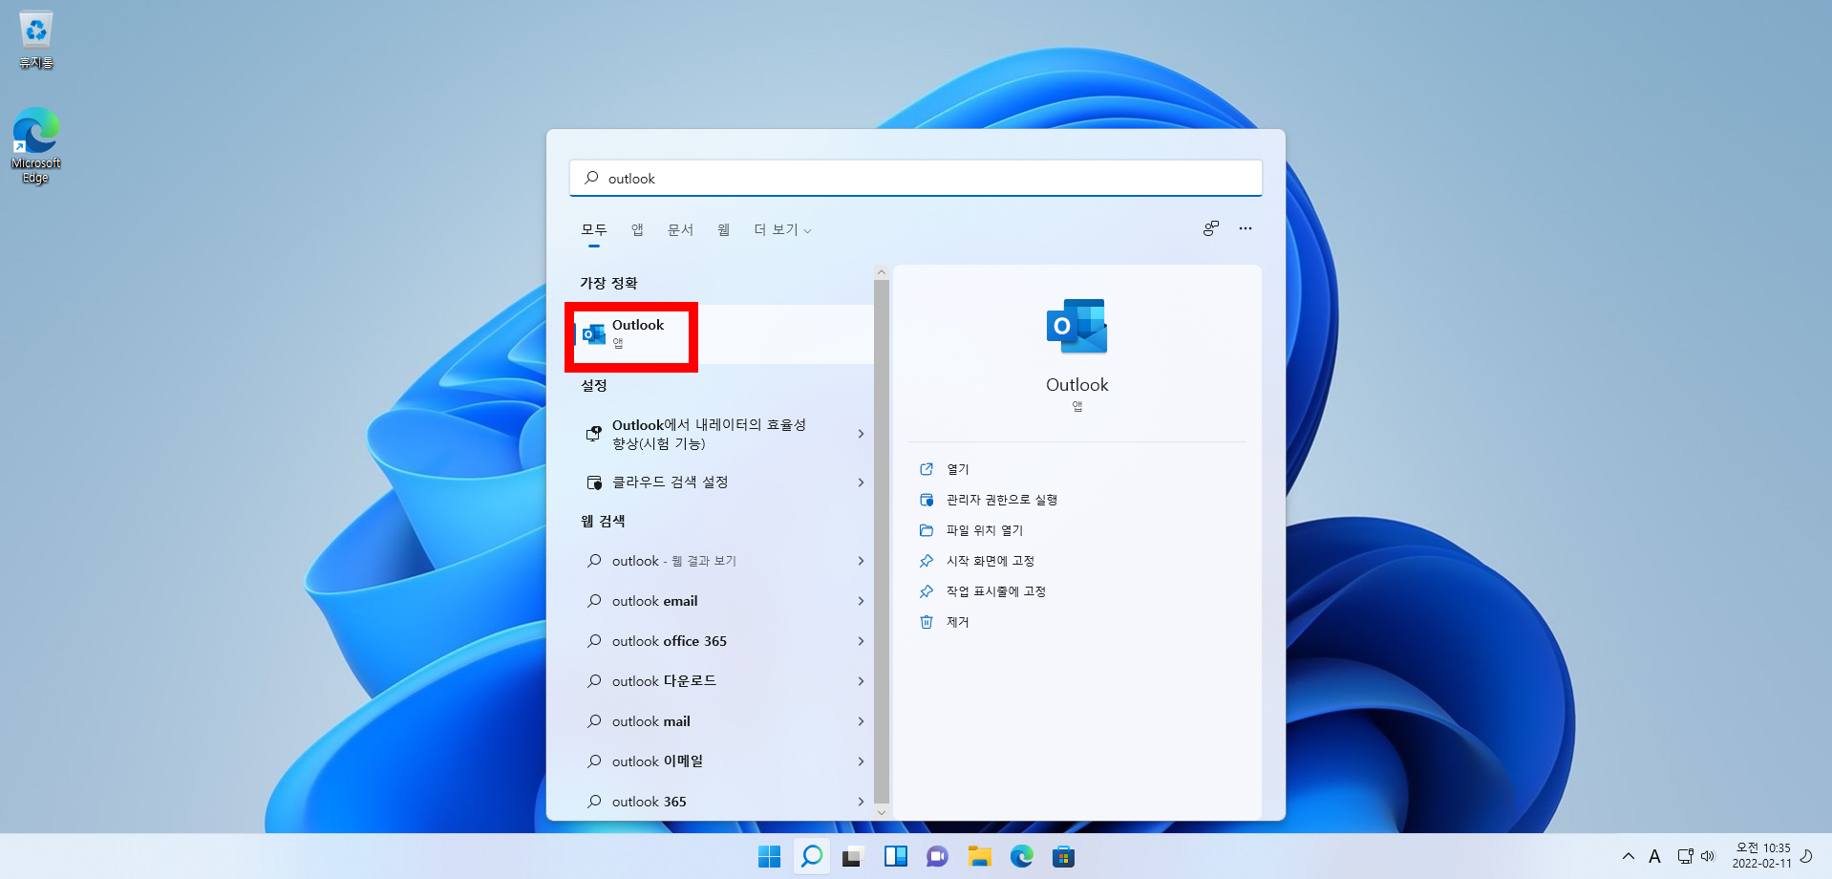Expand arrow for 'outlook mail'
The image size is (1832, 879).
pos(861,721)
